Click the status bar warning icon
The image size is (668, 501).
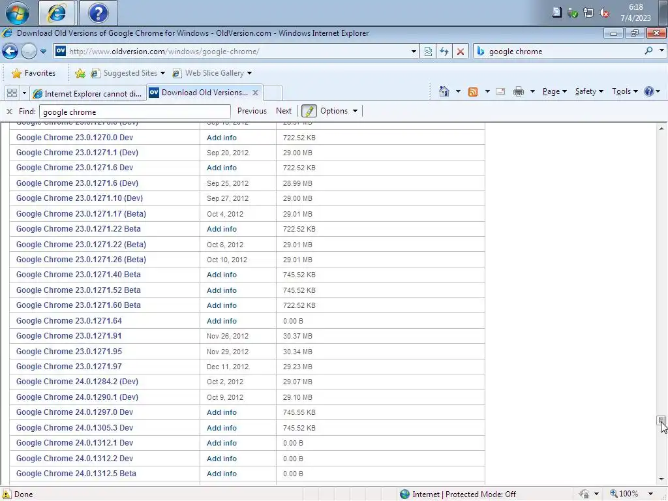[6, 494]
